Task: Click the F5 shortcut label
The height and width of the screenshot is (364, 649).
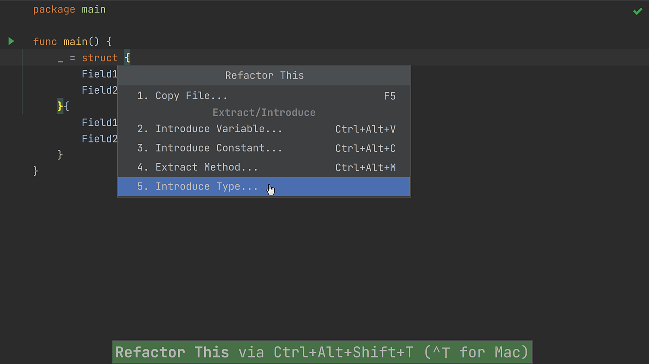Action: (x=390, y=96)
